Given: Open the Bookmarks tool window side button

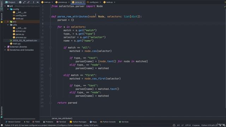Looking at the screenshot, I should [1, 112].
